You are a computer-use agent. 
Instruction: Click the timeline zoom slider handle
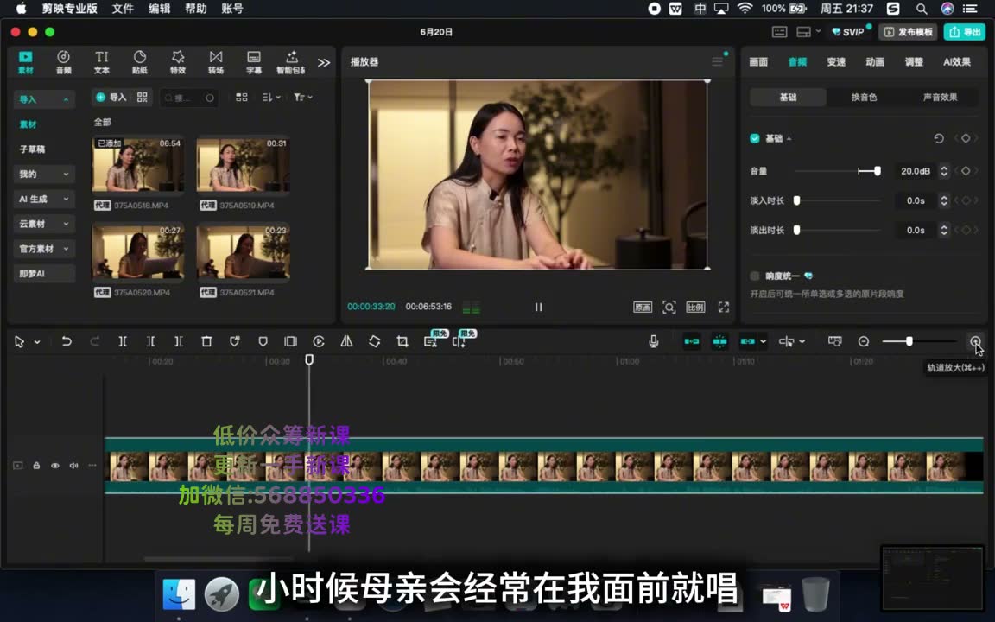tap(909, 341)
